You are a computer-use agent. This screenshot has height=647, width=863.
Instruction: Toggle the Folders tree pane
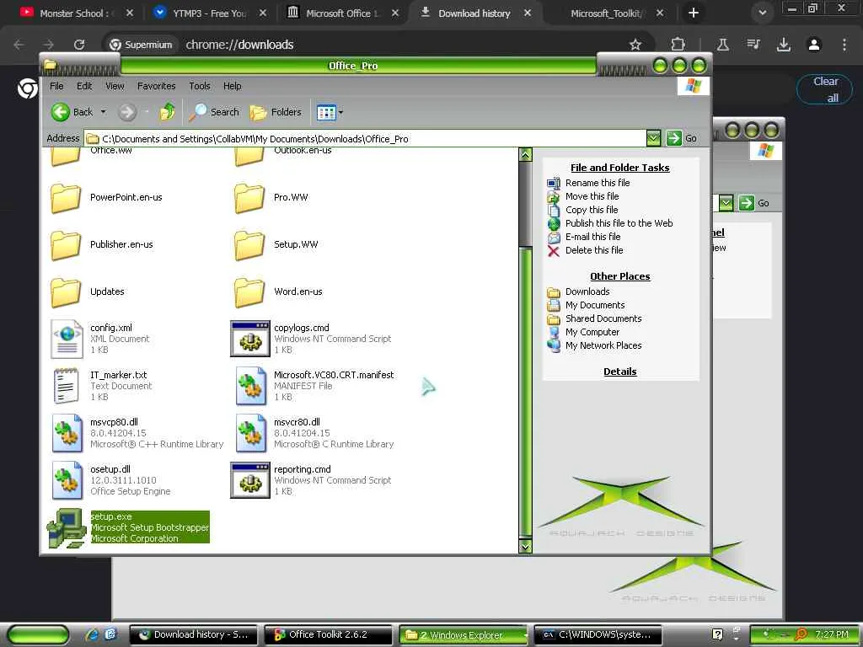[x=276, y=112]
